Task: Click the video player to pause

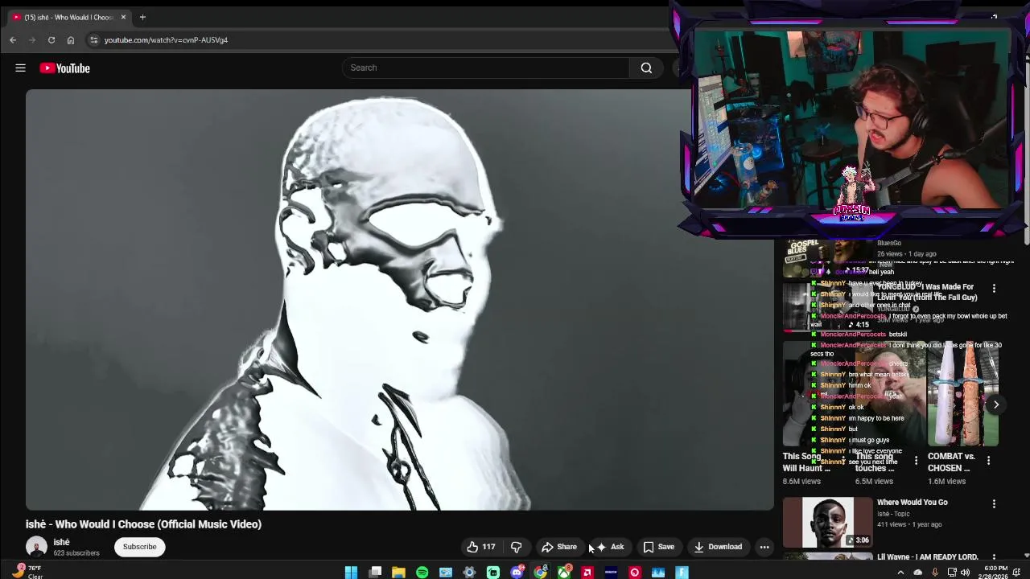Action: pyautogui.click(x=399, y=299)
